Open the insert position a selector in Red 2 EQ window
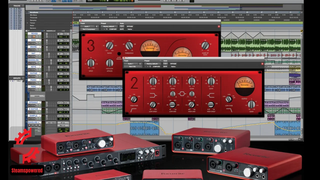This screenshot has height=180, width=320. (x=140, y=64)
